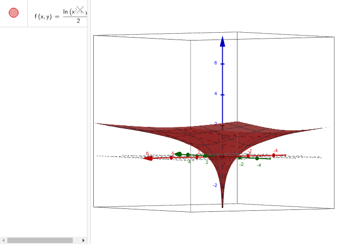Click the horizontal scrollbar thumb
This screenshot has height=245, width=338.
(40, 240)
